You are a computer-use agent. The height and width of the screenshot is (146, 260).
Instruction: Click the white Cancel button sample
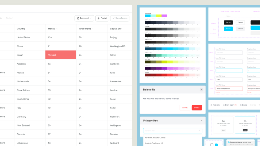(240, 22)
